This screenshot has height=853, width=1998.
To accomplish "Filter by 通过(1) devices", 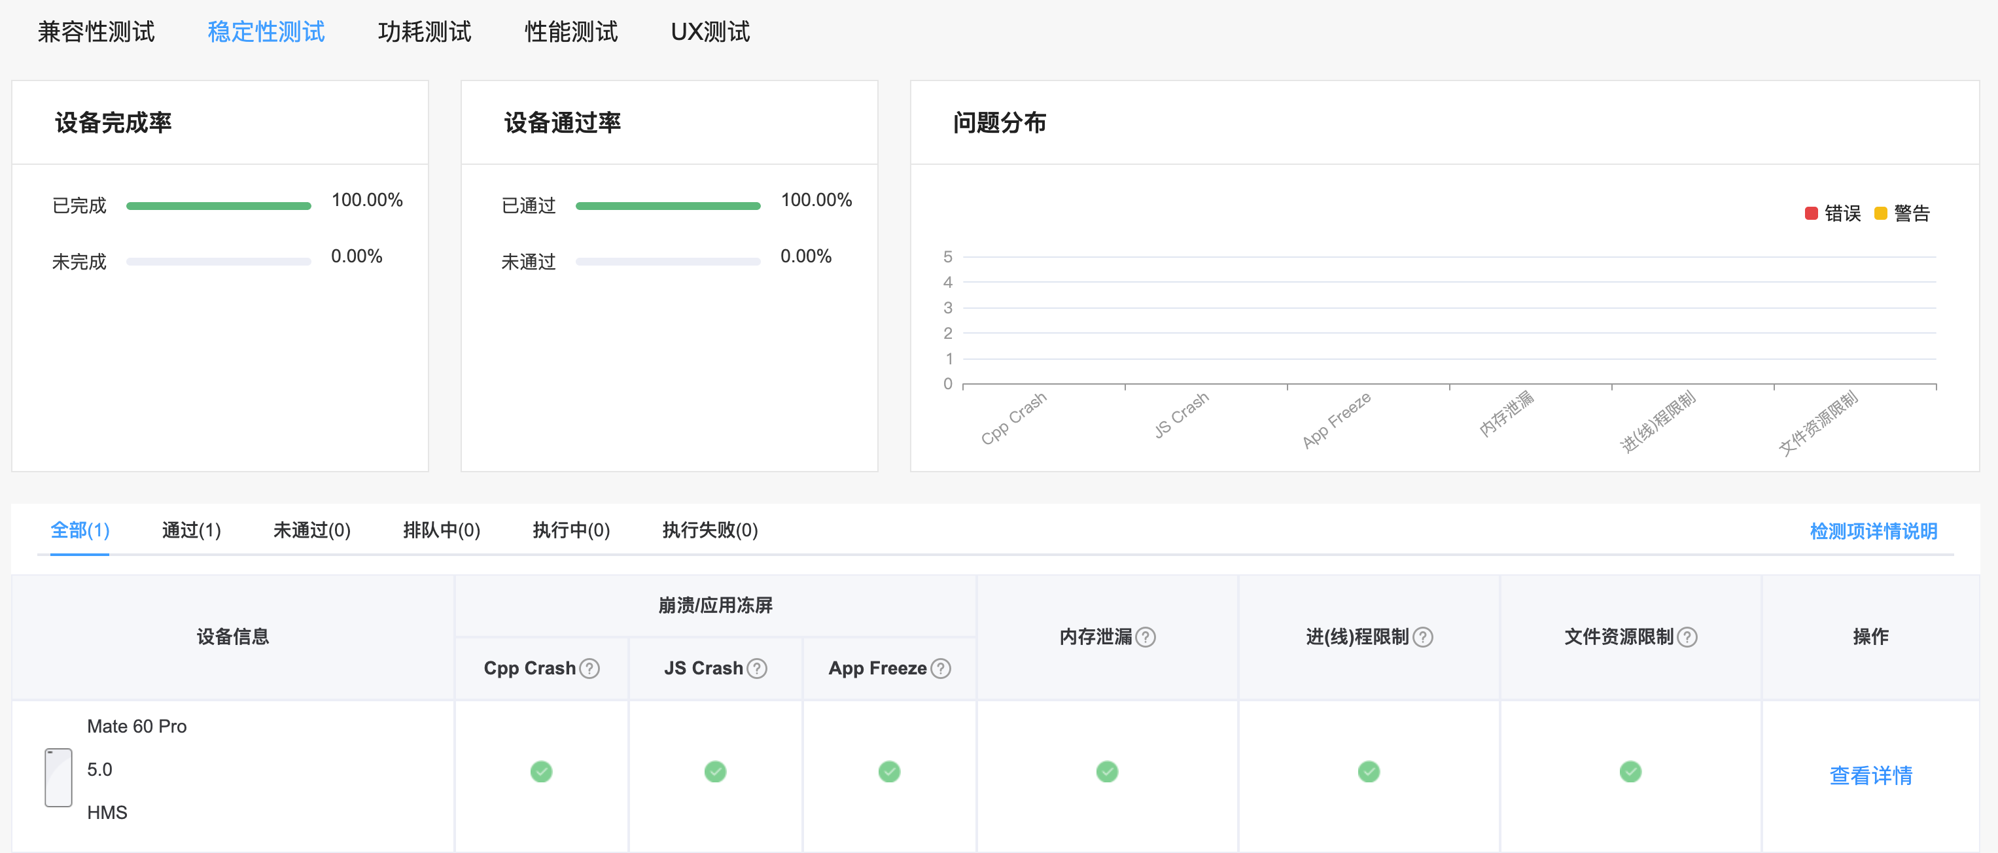I will click(191, 531).
